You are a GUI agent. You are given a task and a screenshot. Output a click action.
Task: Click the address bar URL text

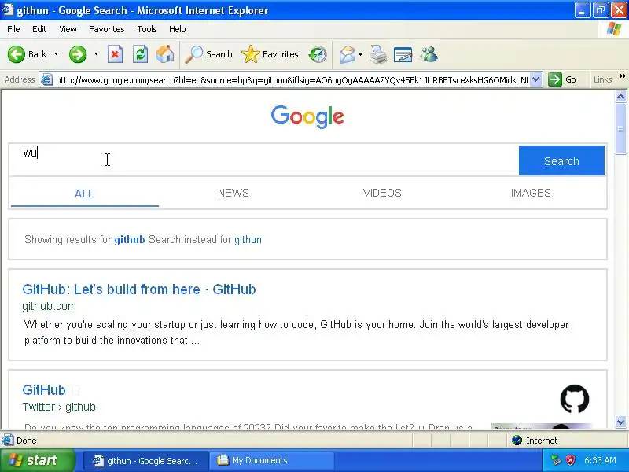(292, 80)
